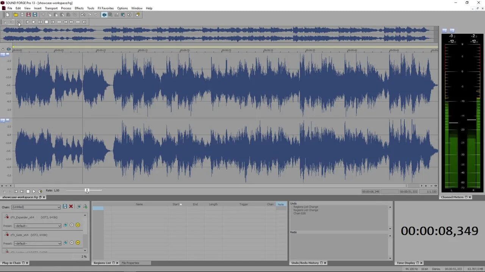This screenshot has width=485, height=272.
Task: Open the Transport menu
Action: pyautogui.click(x=51, y=8)
